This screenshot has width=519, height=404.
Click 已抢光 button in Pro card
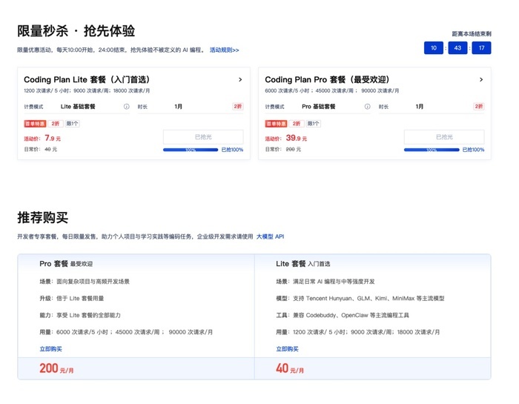pos(443,137)
